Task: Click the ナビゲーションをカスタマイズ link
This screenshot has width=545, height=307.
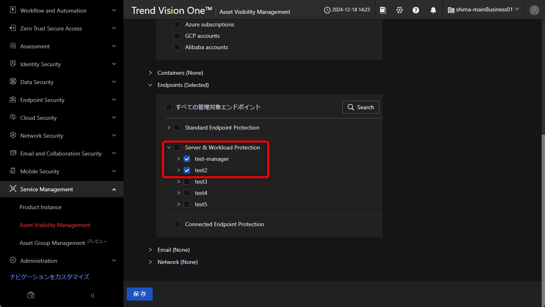Action: coord(50,277)
